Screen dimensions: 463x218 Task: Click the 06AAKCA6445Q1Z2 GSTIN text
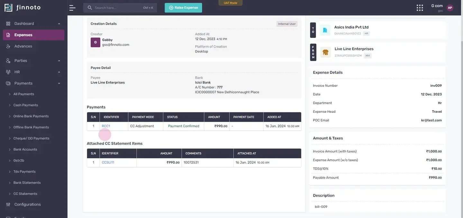pos(348,33)
